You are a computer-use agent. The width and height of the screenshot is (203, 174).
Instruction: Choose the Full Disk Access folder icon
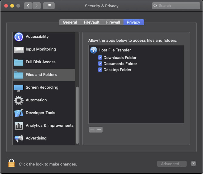(19, 62)
